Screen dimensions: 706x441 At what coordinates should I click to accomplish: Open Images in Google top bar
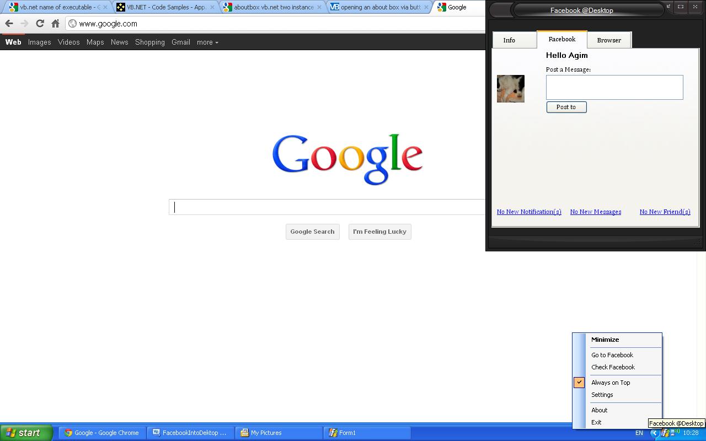click(40, 42)
